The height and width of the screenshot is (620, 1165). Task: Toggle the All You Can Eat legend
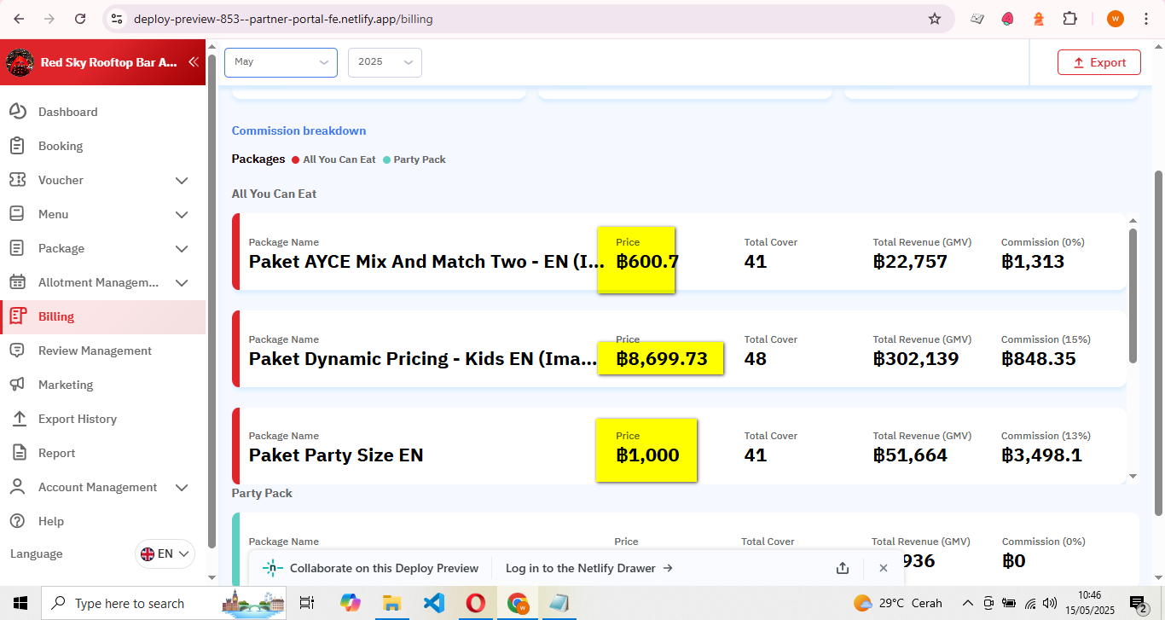[333, 159]
